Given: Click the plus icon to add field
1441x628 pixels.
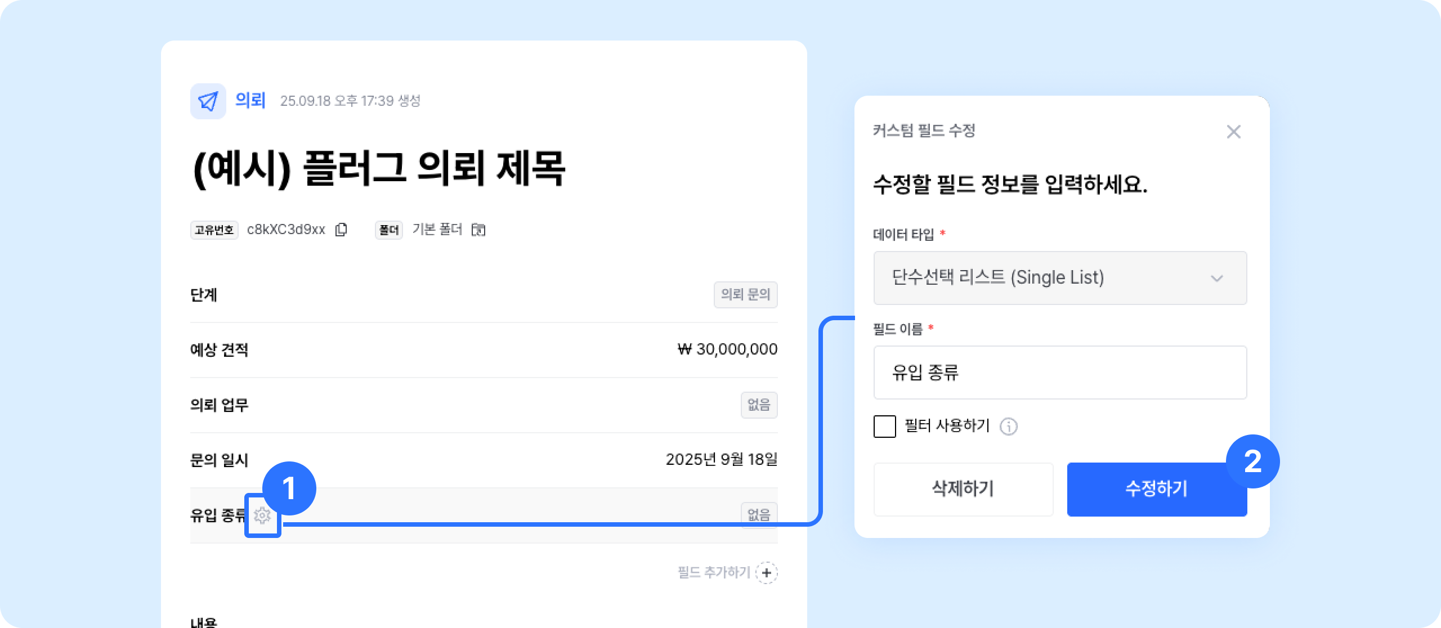Looking at the screenshot, I should click(x=767, y=573).
